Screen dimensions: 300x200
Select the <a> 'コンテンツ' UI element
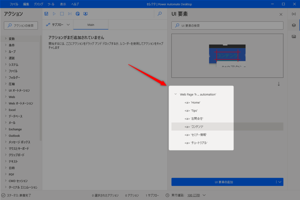tap(227, 127)
